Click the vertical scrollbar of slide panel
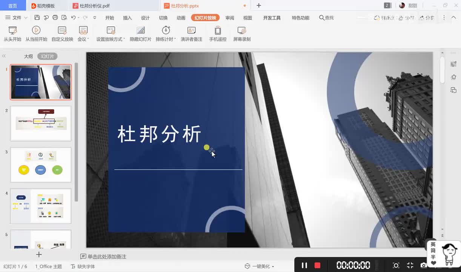 (x=76, y=132)
